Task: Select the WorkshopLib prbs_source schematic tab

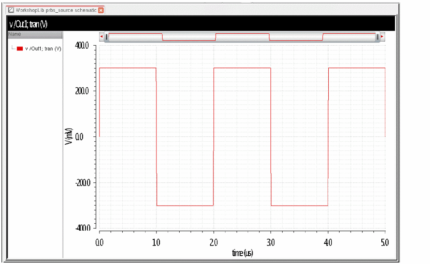Action: [56, 10]
